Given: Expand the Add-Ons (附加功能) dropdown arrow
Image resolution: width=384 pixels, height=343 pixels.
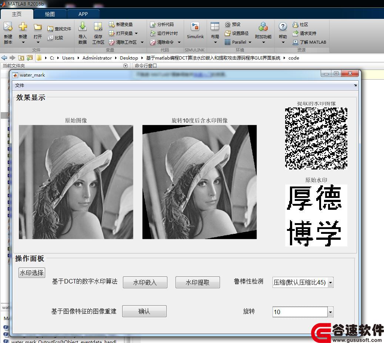Looking at the screenshot, I should (x=264, y=42).
